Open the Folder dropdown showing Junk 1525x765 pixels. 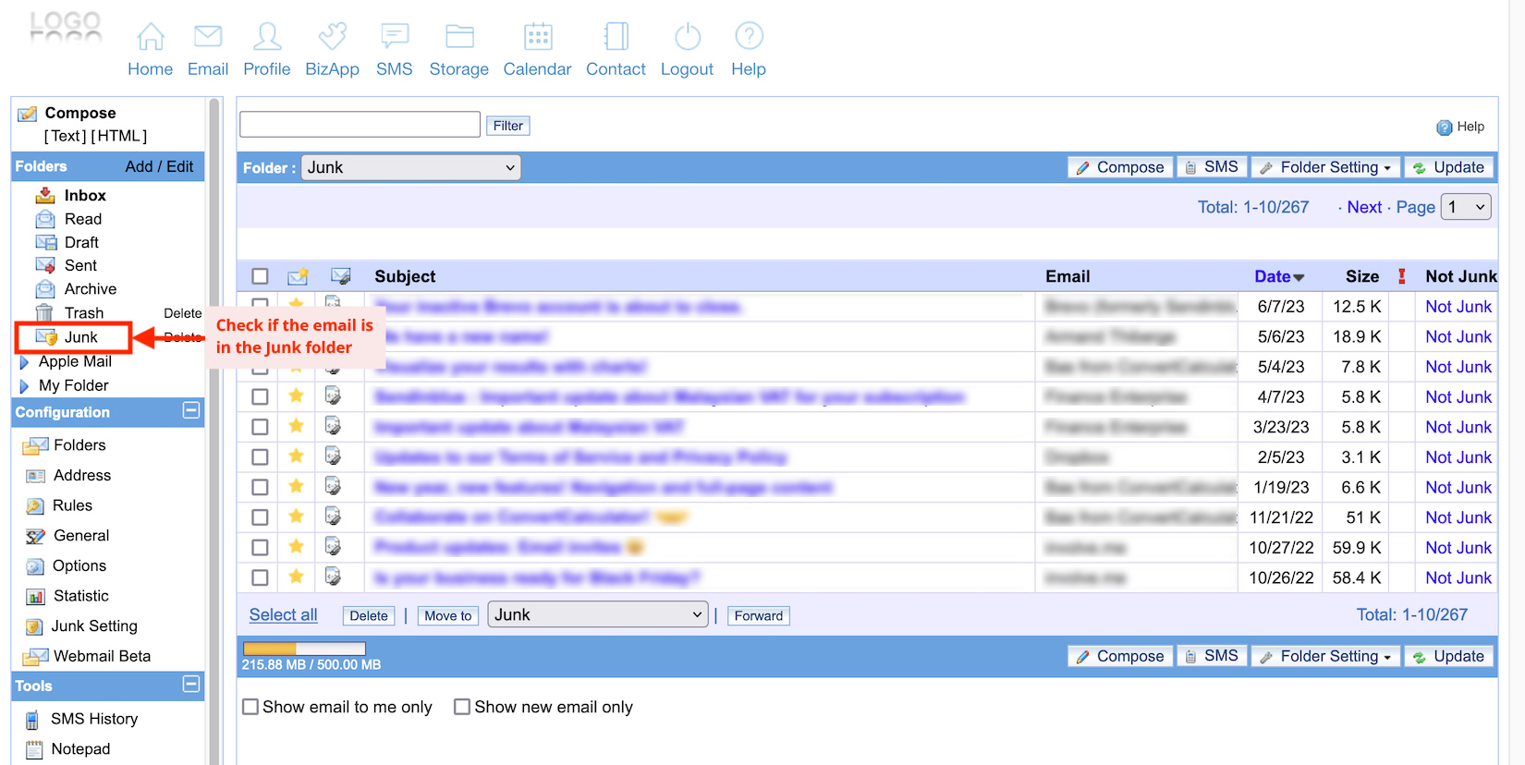pyautogui.click(x=410, y=167)
